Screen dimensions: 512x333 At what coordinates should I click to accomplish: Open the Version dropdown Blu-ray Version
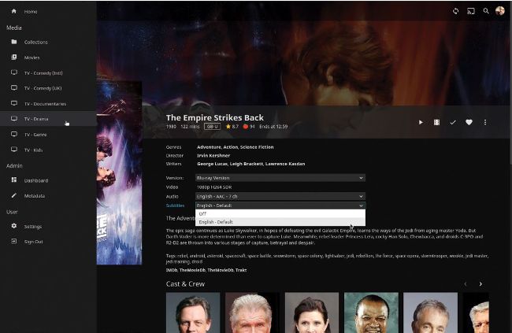280,178
